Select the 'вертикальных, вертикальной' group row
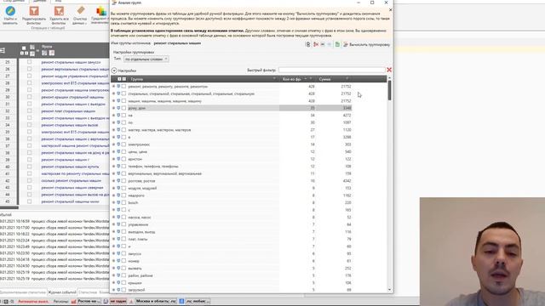Image resolution: width=545 pixels, height=306 pixels. point(164,173)
